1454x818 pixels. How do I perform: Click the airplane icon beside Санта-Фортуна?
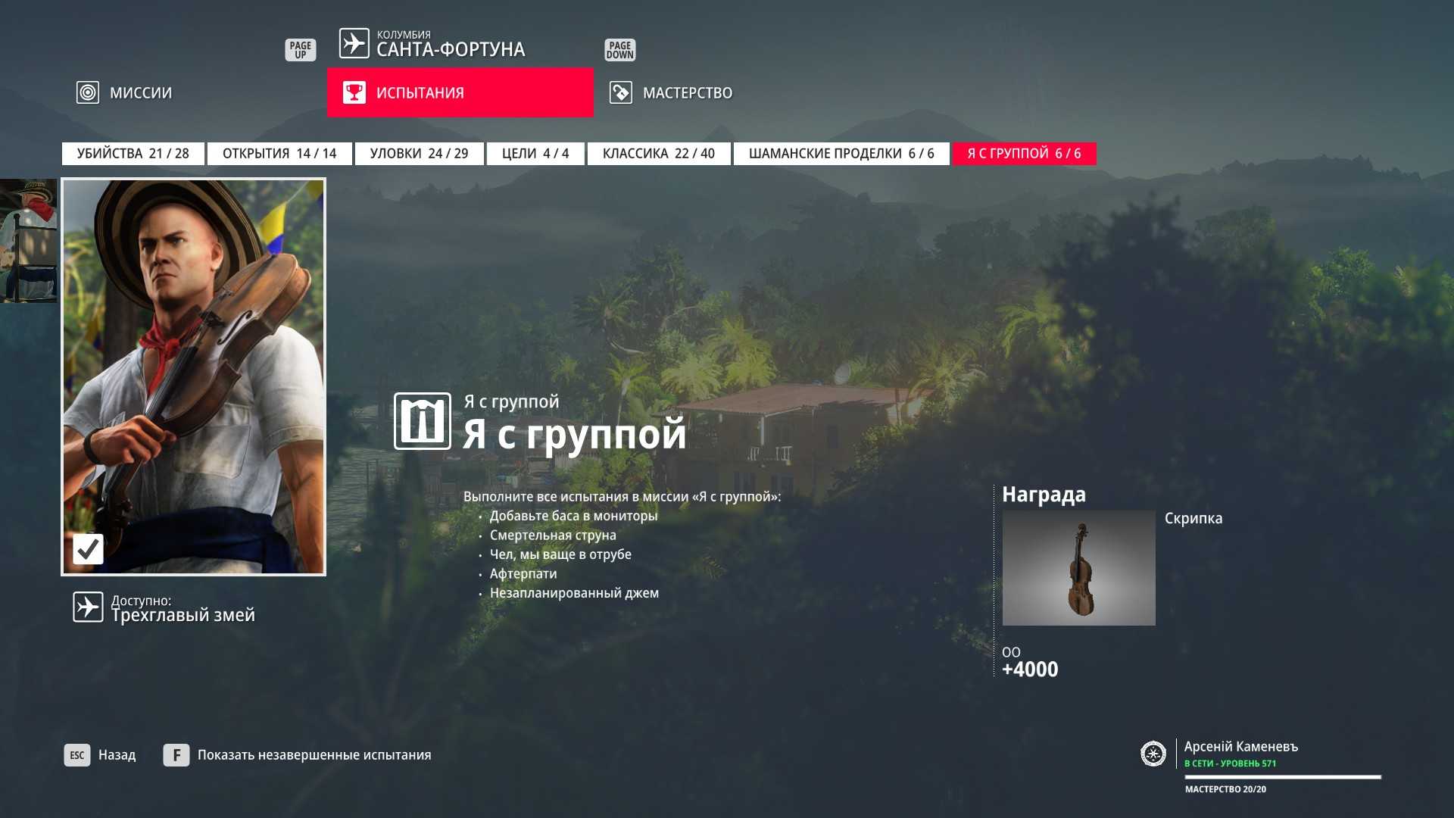click(x=354, y=43)
